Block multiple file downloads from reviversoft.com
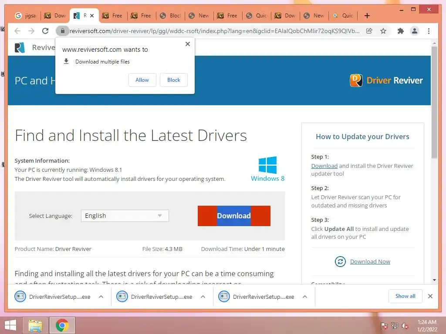Viewport: 446px width, 334px height. (x=173, y=80)
